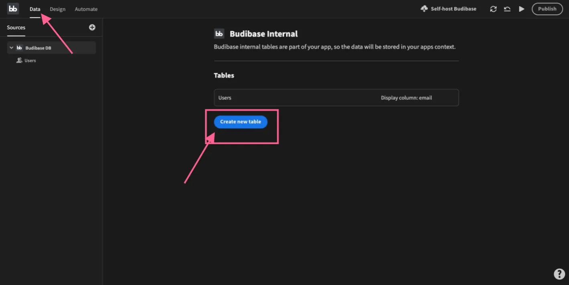
Task: Click Create new table button
Action: tap(241, 122)
